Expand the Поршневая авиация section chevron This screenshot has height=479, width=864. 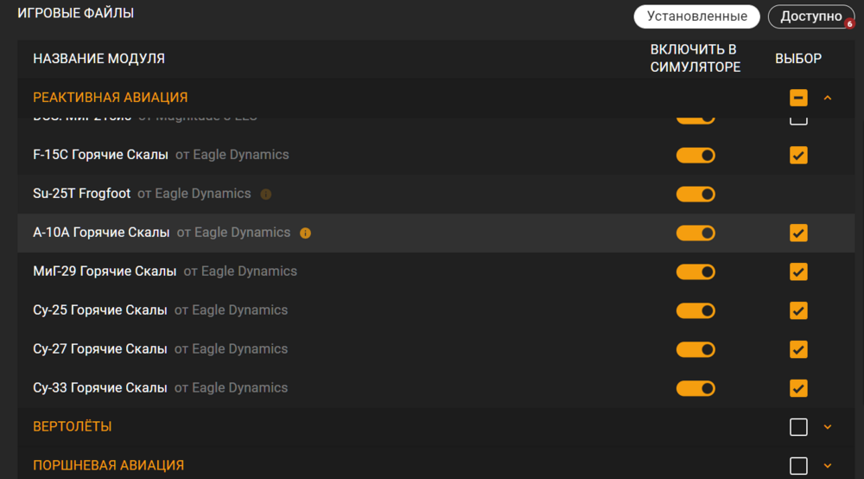[828, 466]
